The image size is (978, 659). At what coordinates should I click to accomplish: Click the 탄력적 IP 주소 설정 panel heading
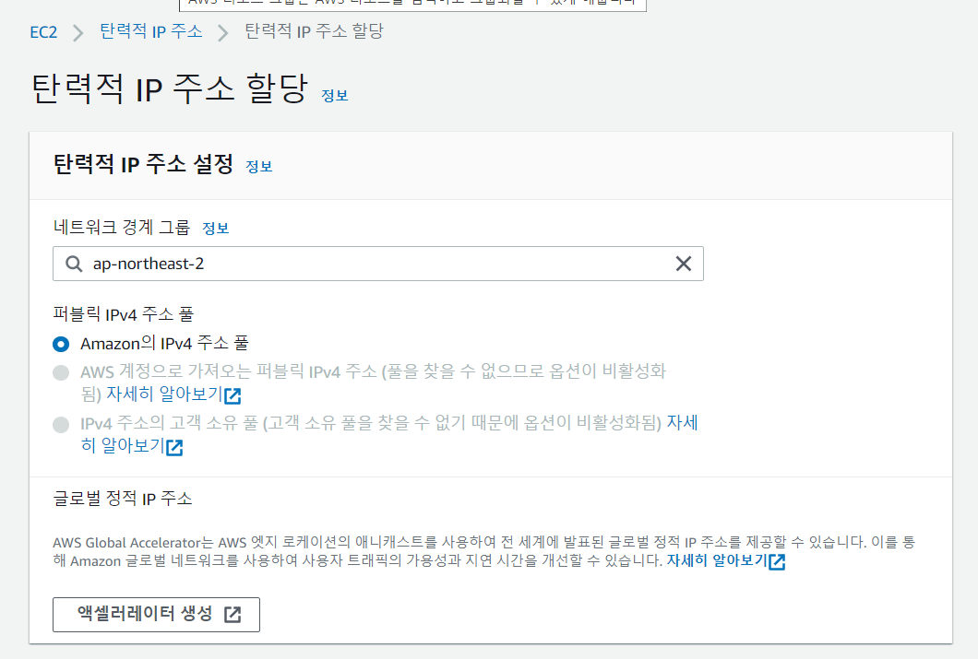point(143,164)
